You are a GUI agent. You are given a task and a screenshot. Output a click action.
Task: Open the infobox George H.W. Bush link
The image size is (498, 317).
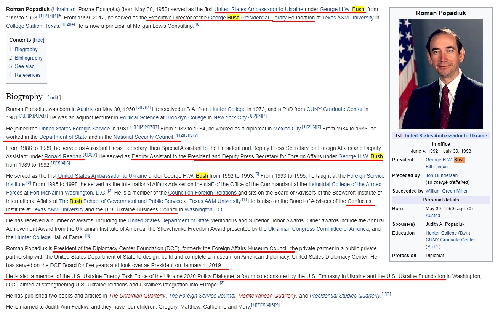pos(445,160)
